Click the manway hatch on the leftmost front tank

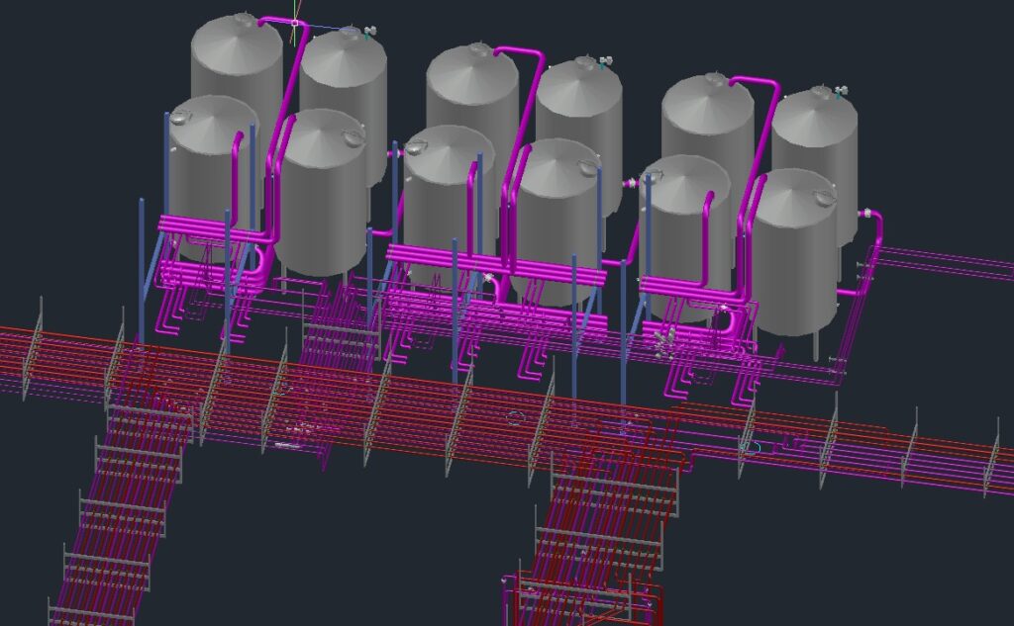pyautogui.click(x=180, y=118)
